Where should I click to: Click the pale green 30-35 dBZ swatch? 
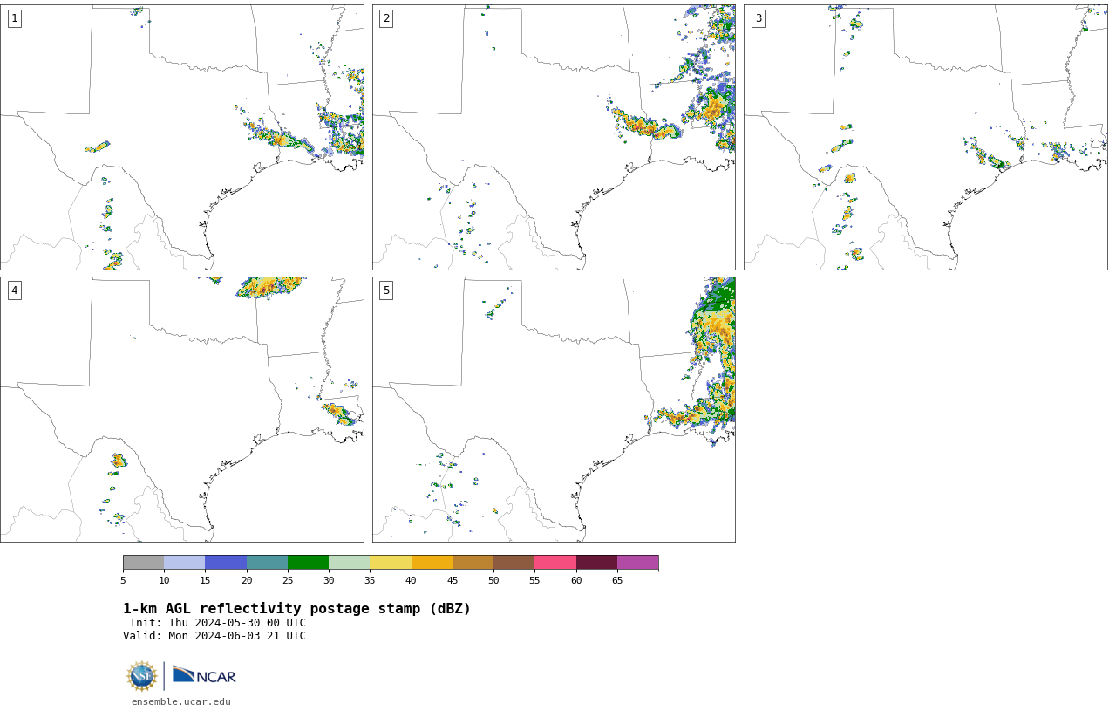coord(350,562)
